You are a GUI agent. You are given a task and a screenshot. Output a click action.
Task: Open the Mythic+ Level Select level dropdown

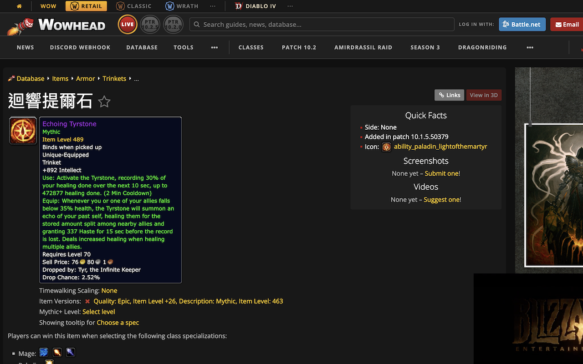click(99, 312)
